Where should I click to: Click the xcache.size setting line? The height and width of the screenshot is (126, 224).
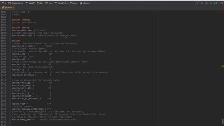pos(32,54)
